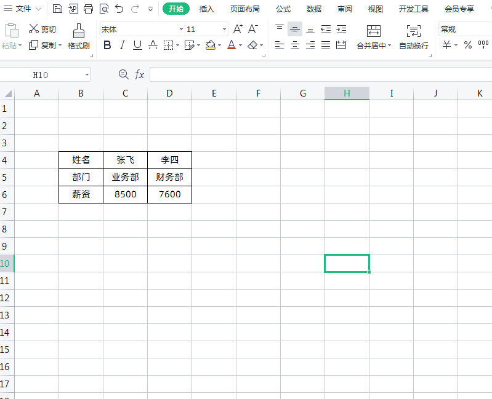Click the cell borders icon
Viewport: 492px width, 399px height.
[168, 45]
